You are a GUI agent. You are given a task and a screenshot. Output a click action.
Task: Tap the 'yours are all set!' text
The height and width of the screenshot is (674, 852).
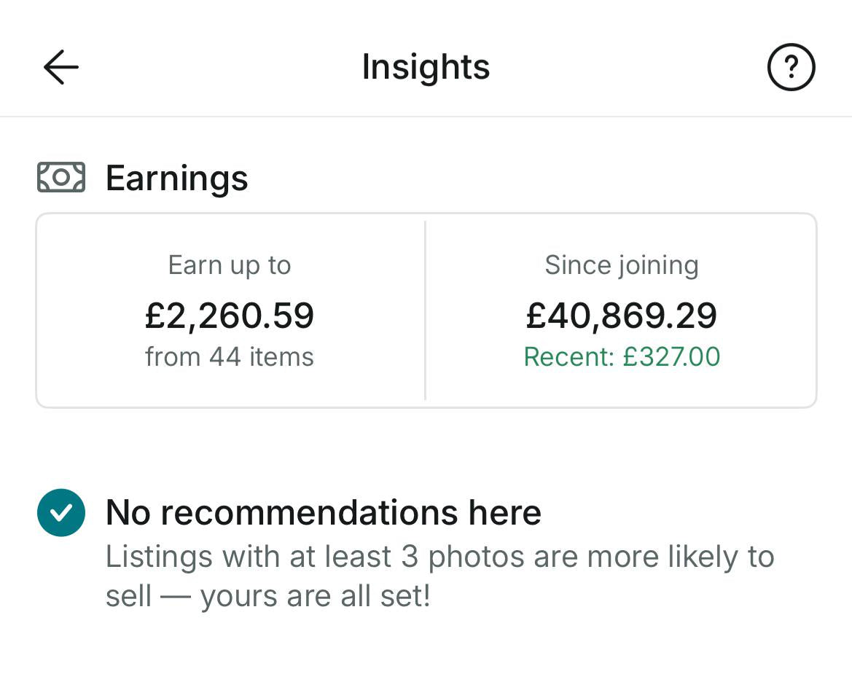click(315, 597)
